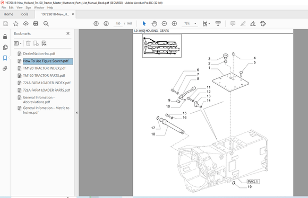Zoom out with minus icon
The image size is (308, 198).
[164, 24]
